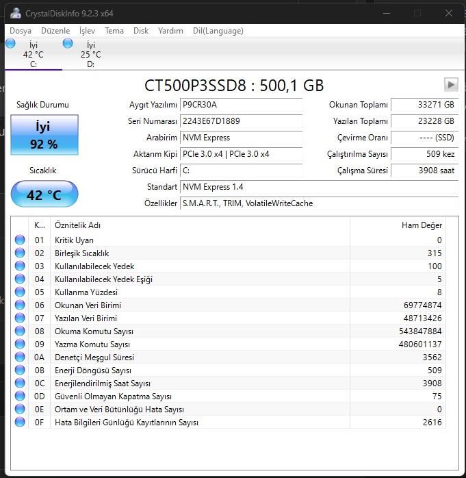Click the CT500P3SSD8 : 500,1 GB title
Viewport: 466px width, 478px height.
[234, 86]
